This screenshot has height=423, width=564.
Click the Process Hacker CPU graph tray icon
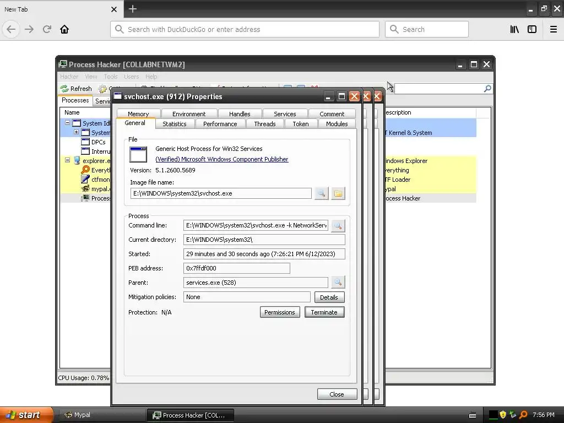point(493,415)
